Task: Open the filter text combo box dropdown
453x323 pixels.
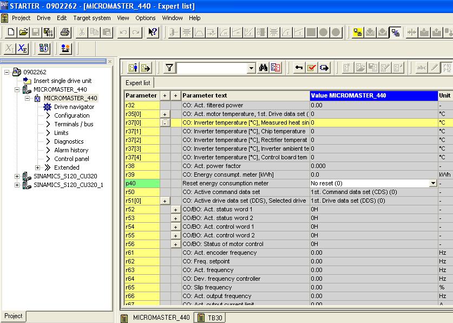Action: (251, 68)
